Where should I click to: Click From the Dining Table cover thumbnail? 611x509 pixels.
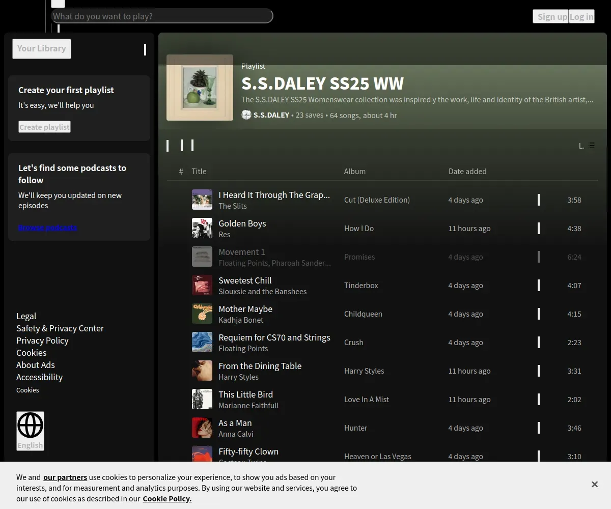click(x=202, y=371)
